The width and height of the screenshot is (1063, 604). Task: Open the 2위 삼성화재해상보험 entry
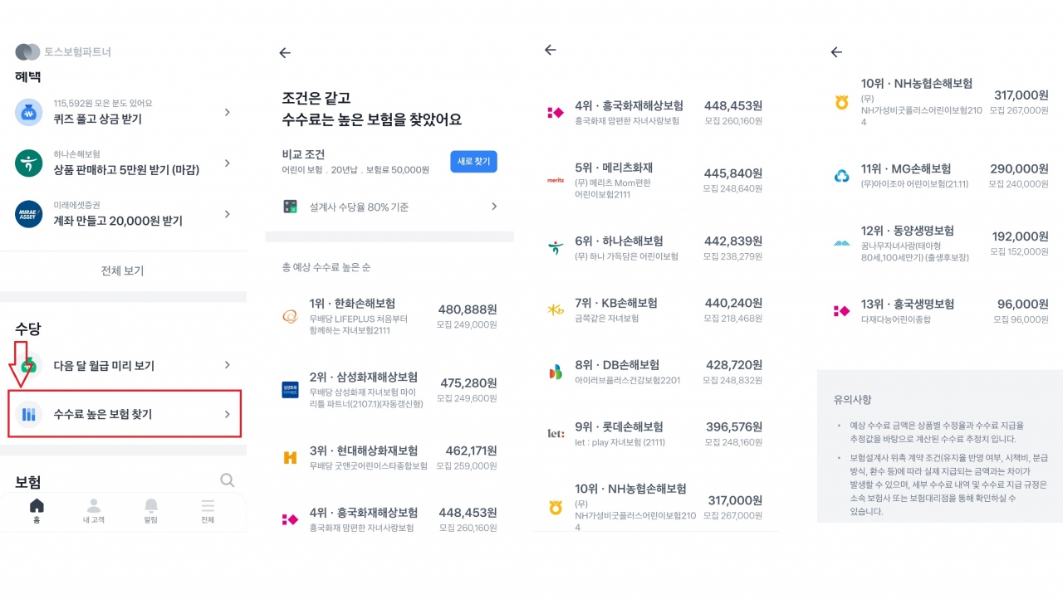(389, 389)
